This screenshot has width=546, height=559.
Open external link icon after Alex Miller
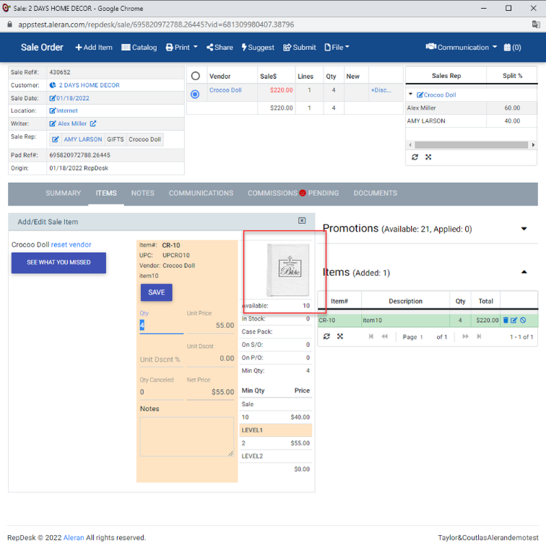point(93,123)
